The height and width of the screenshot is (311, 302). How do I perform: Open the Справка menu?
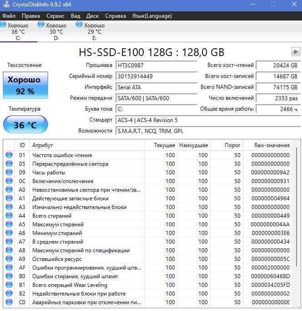click(116, 16)
